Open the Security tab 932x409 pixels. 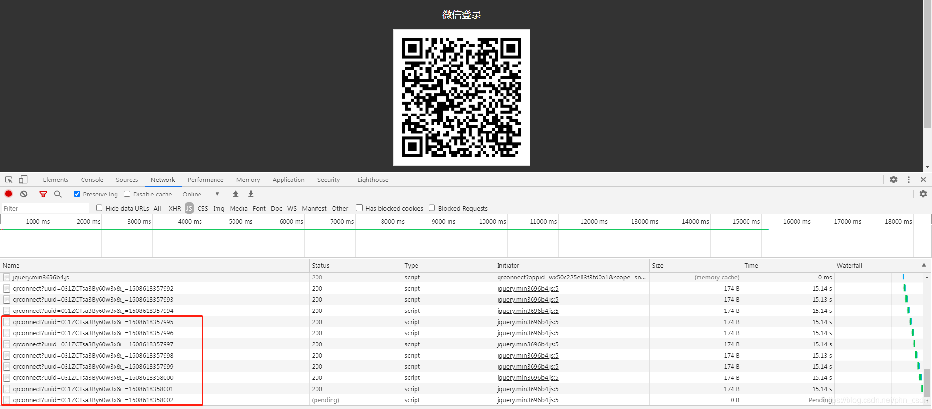point(329,180)
